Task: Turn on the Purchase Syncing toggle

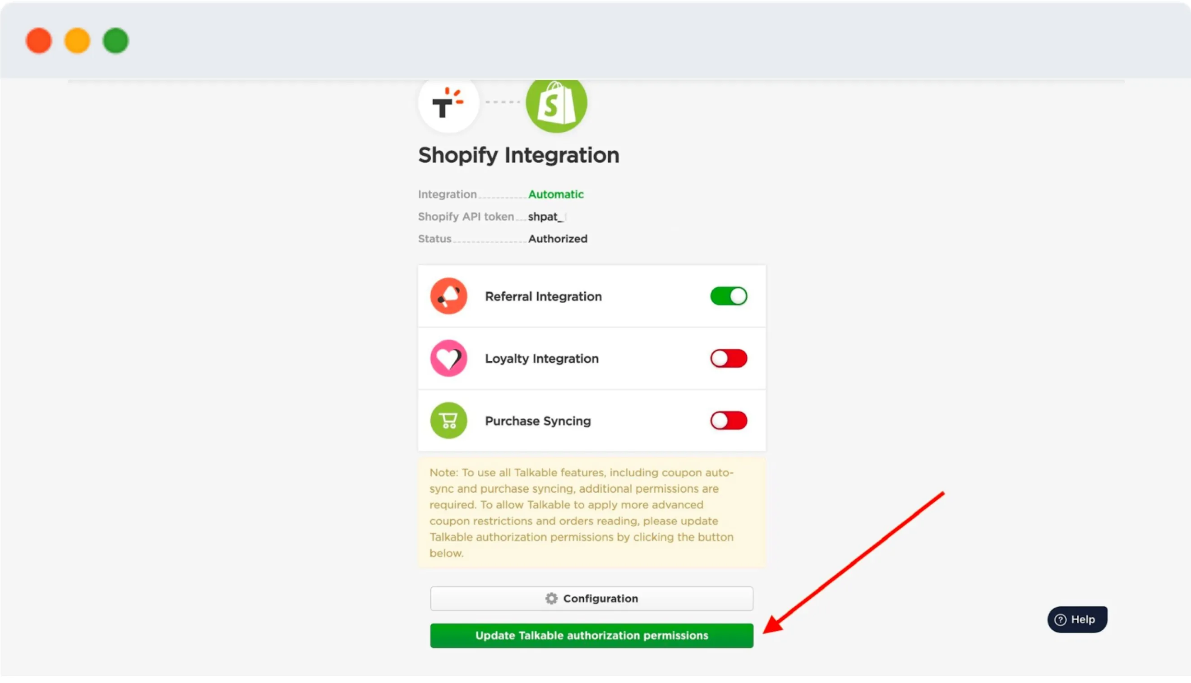Action: click(x=729, y=421)
